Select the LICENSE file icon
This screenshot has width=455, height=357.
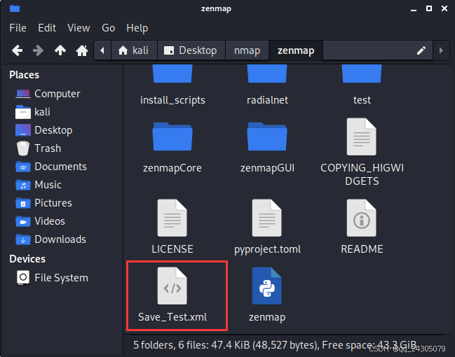coord(172,218)
